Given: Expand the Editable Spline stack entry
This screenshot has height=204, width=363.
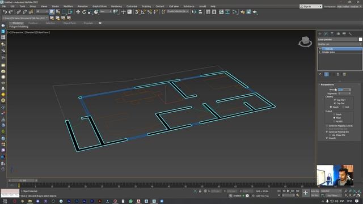Looking at the screenshot, I should pos(320,52).
